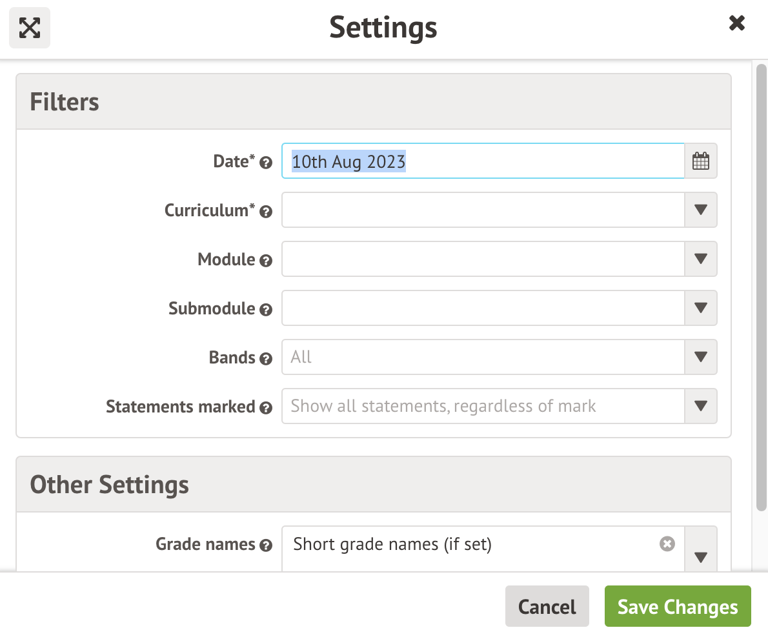Viewport: 768px width, 630px height.
Task: Click the help icon beside Curriculum
Action: point(266,212)
